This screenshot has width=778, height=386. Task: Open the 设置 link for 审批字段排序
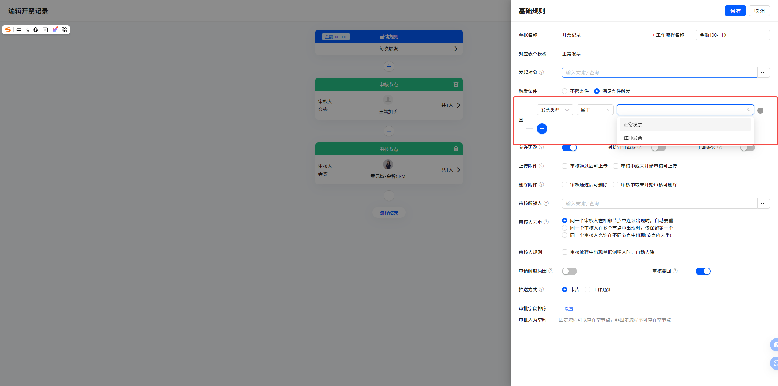(x=569, y=309)
